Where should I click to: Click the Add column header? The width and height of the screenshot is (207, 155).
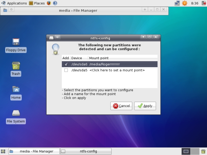point(66,58)
